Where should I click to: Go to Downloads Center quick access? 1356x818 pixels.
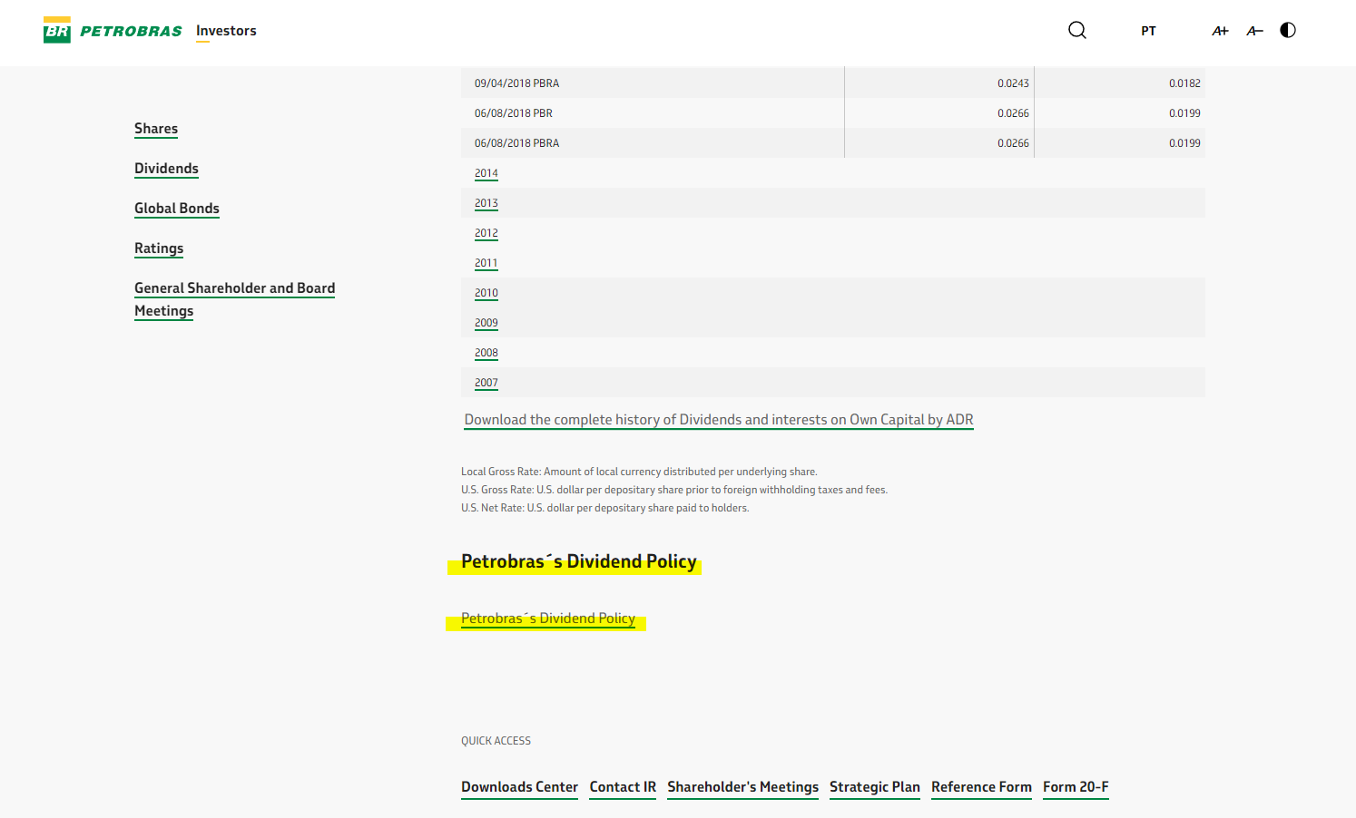coord(519,787)
